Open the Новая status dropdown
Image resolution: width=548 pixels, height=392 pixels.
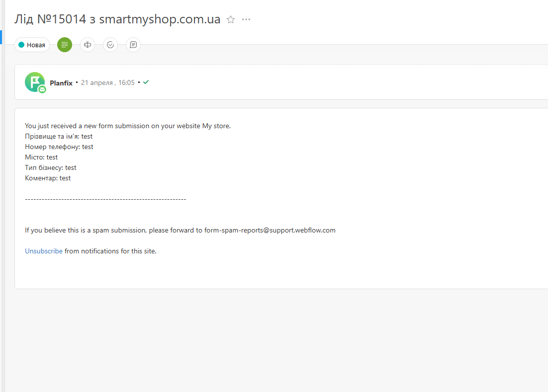32,45
